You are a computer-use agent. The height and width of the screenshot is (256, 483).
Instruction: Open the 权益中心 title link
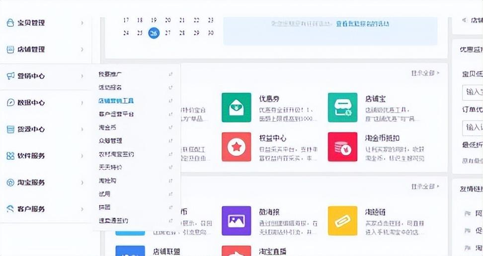[x=273, y=138]
